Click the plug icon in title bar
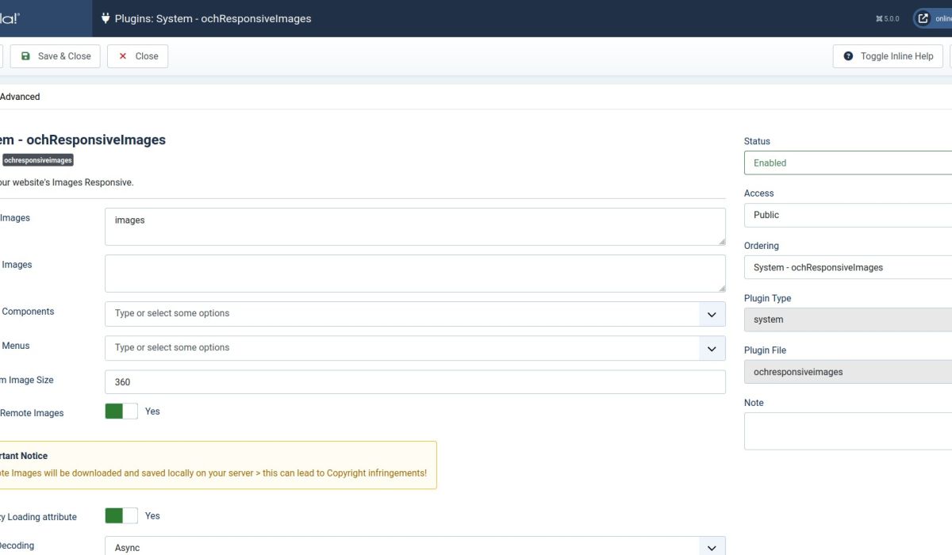Screen dimensions: 952x555 pyautogui.click(x=106, y=18)
